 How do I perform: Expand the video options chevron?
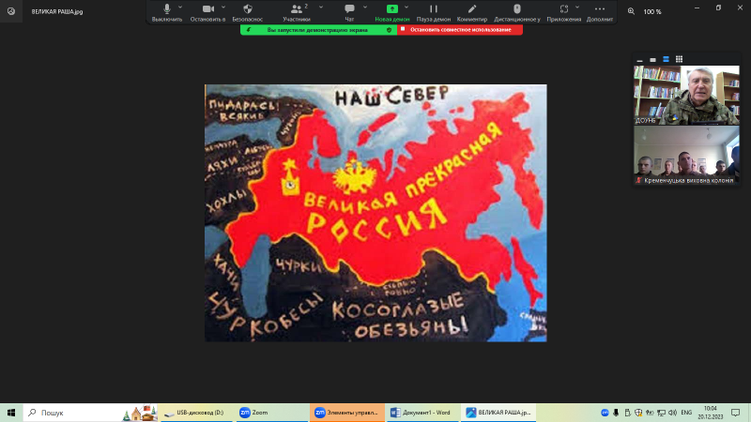point(223,8)
